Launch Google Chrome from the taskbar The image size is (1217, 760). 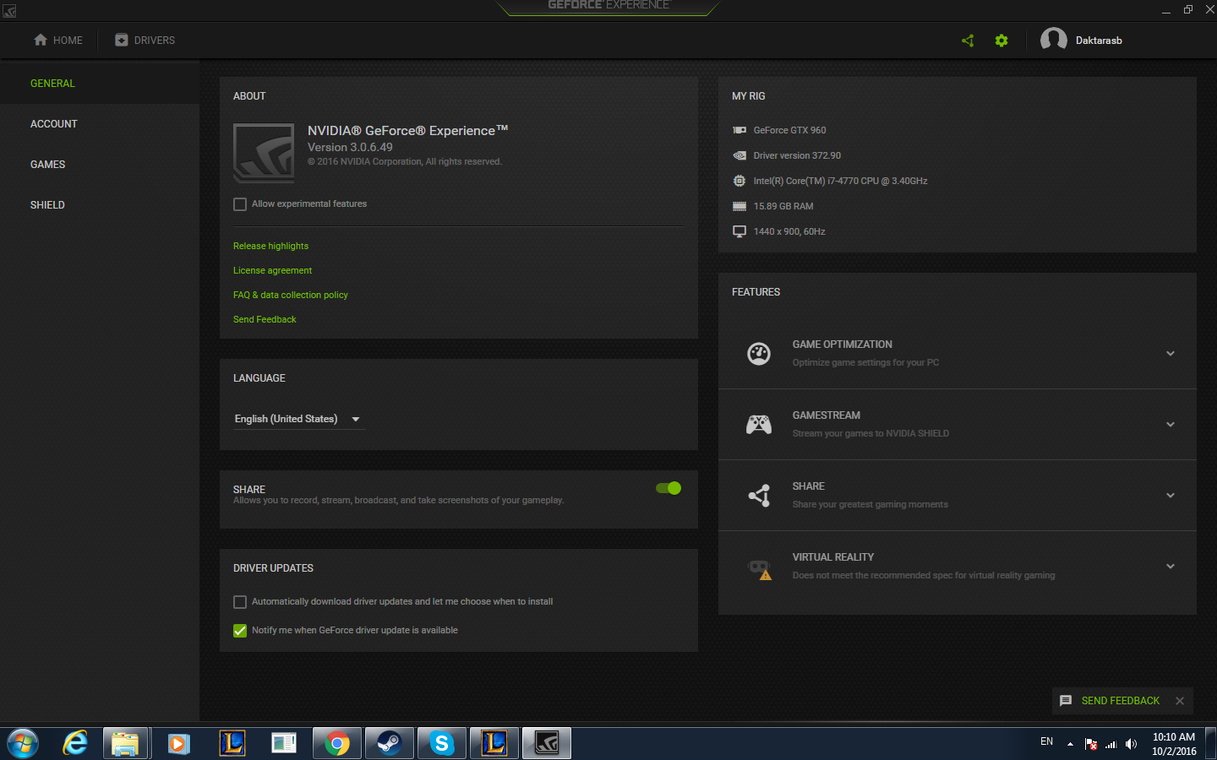pos(337,743)
